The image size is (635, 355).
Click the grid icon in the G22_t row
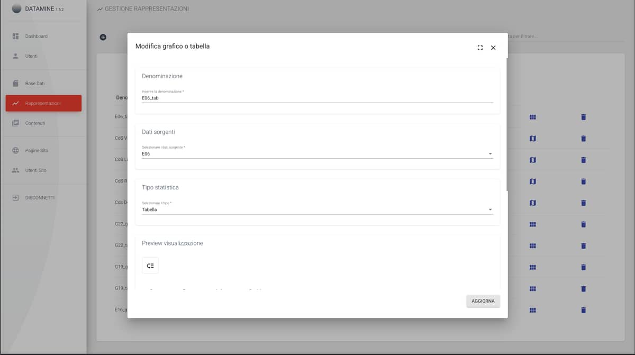point(533,245)
